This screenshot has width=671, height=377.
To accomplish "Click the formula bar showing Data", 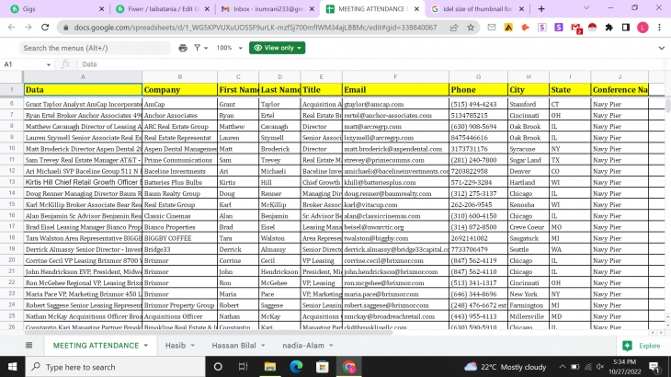I will point(372,64).
